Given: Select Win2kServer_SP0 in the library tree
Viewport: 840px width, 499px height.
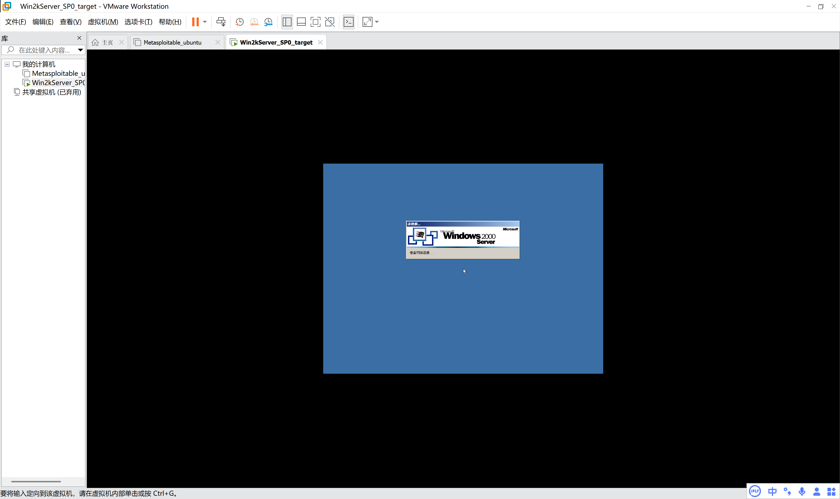Looking at the screenshot, I should (x=58, y=83).
